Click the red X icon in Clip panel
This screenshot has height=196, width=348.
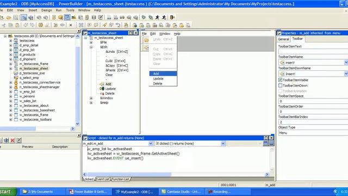click(13, 140)
